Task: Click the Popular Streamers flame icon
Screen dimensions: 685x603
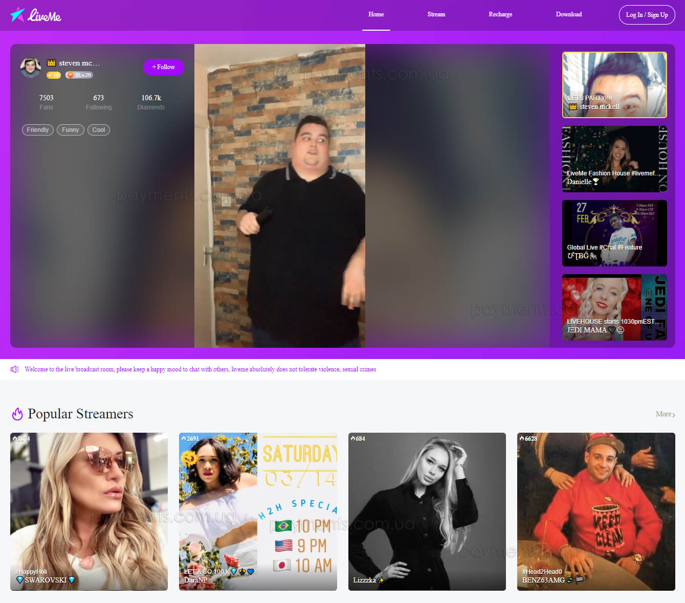Action: point(17,414)
